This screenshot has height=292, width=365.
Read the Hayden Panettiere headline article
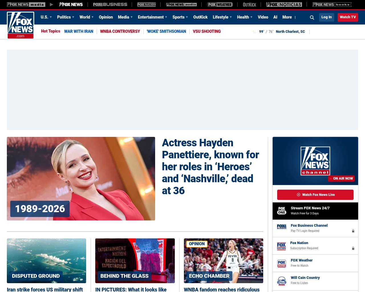coord(210,167)
